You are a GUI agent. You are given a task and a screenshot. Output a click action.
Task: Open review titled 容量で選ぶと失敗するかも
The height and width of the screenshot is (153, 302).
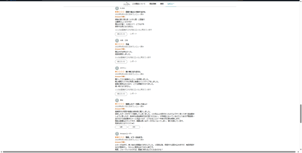click(135, 12)
